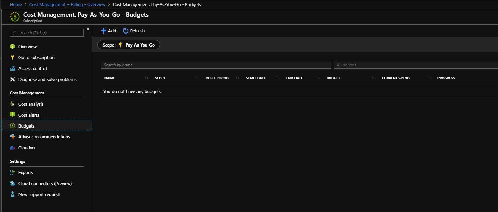Select the Cost analysis icon in sidebar
498x212 pixels.
13,104
